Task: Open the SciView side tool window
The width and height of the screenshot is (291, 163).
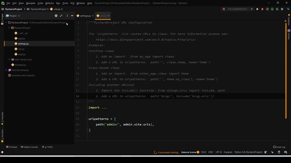Action: click(x=289, y=34)
